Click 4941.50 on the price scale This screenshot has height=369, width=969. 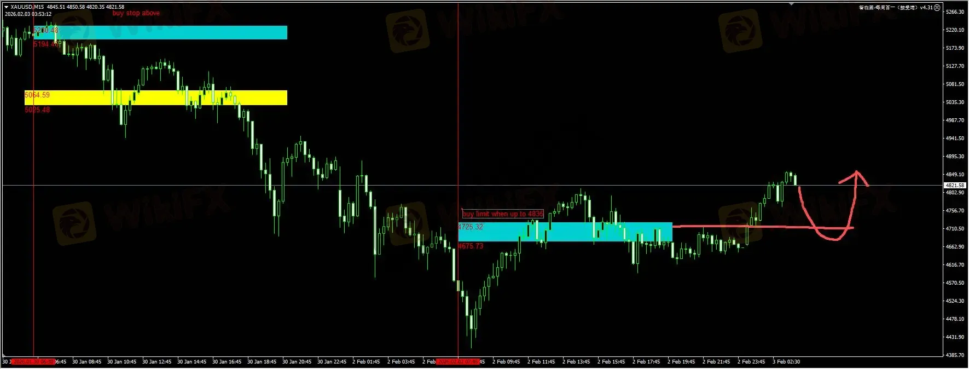955,139
